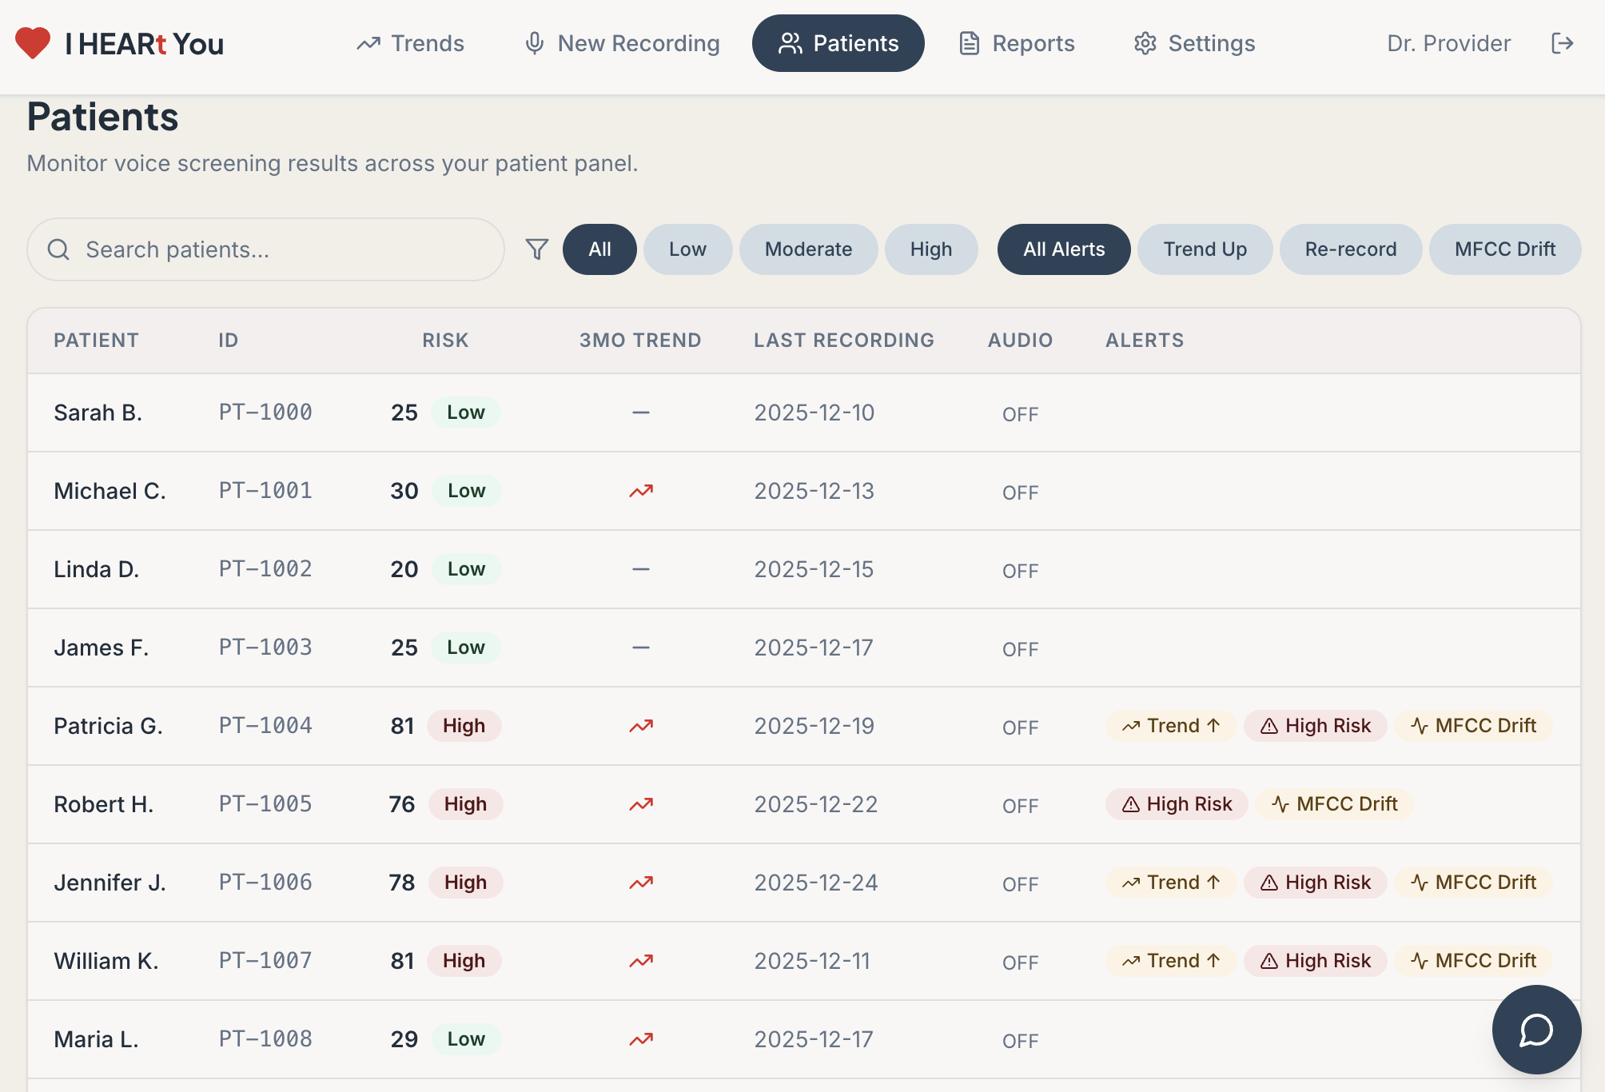The image size is (1605, 1092).
Task: Click Michael C.'s upward trend icon
Action: click(x=640, y=491)
